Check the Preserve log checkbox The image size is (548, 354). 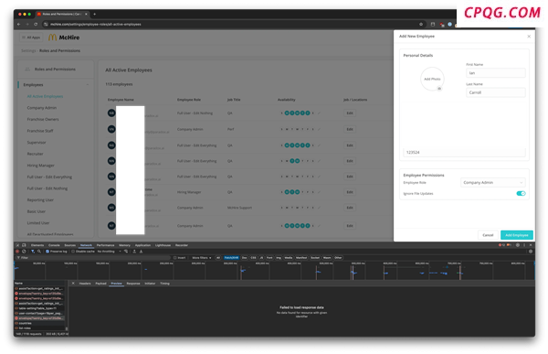click(47, 252)
